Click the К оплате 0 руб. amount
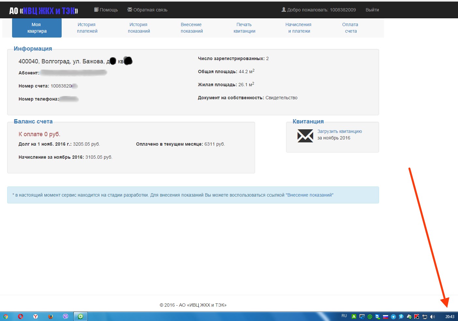This screenshot has height=321, width=458. (39, 134)
